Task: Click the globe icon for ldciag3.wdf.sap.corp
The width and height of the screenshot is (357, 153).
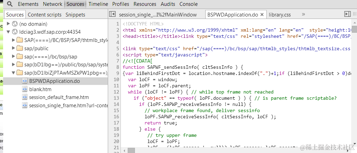Action: [15, 32]
